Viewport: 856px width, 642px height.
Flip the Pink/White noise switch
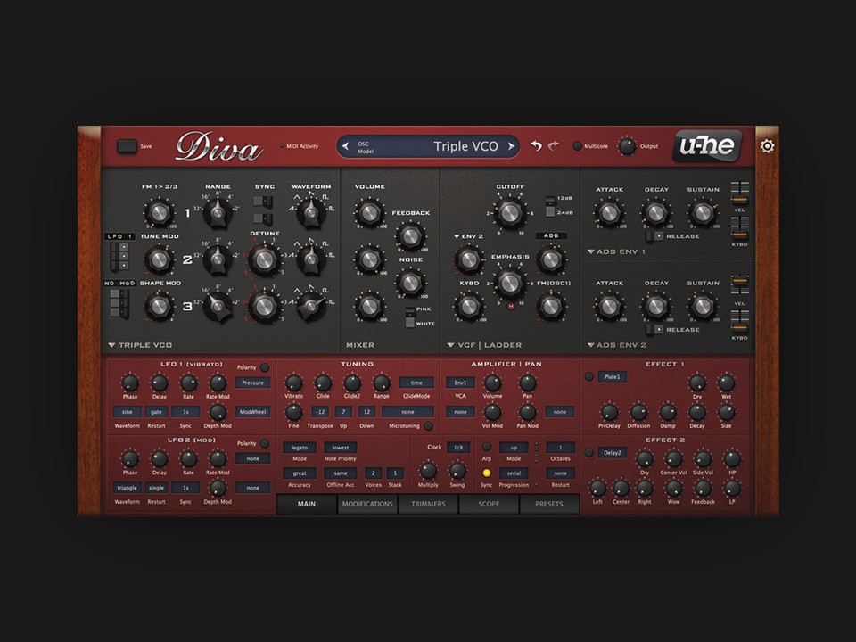click(x=409, y=317)
